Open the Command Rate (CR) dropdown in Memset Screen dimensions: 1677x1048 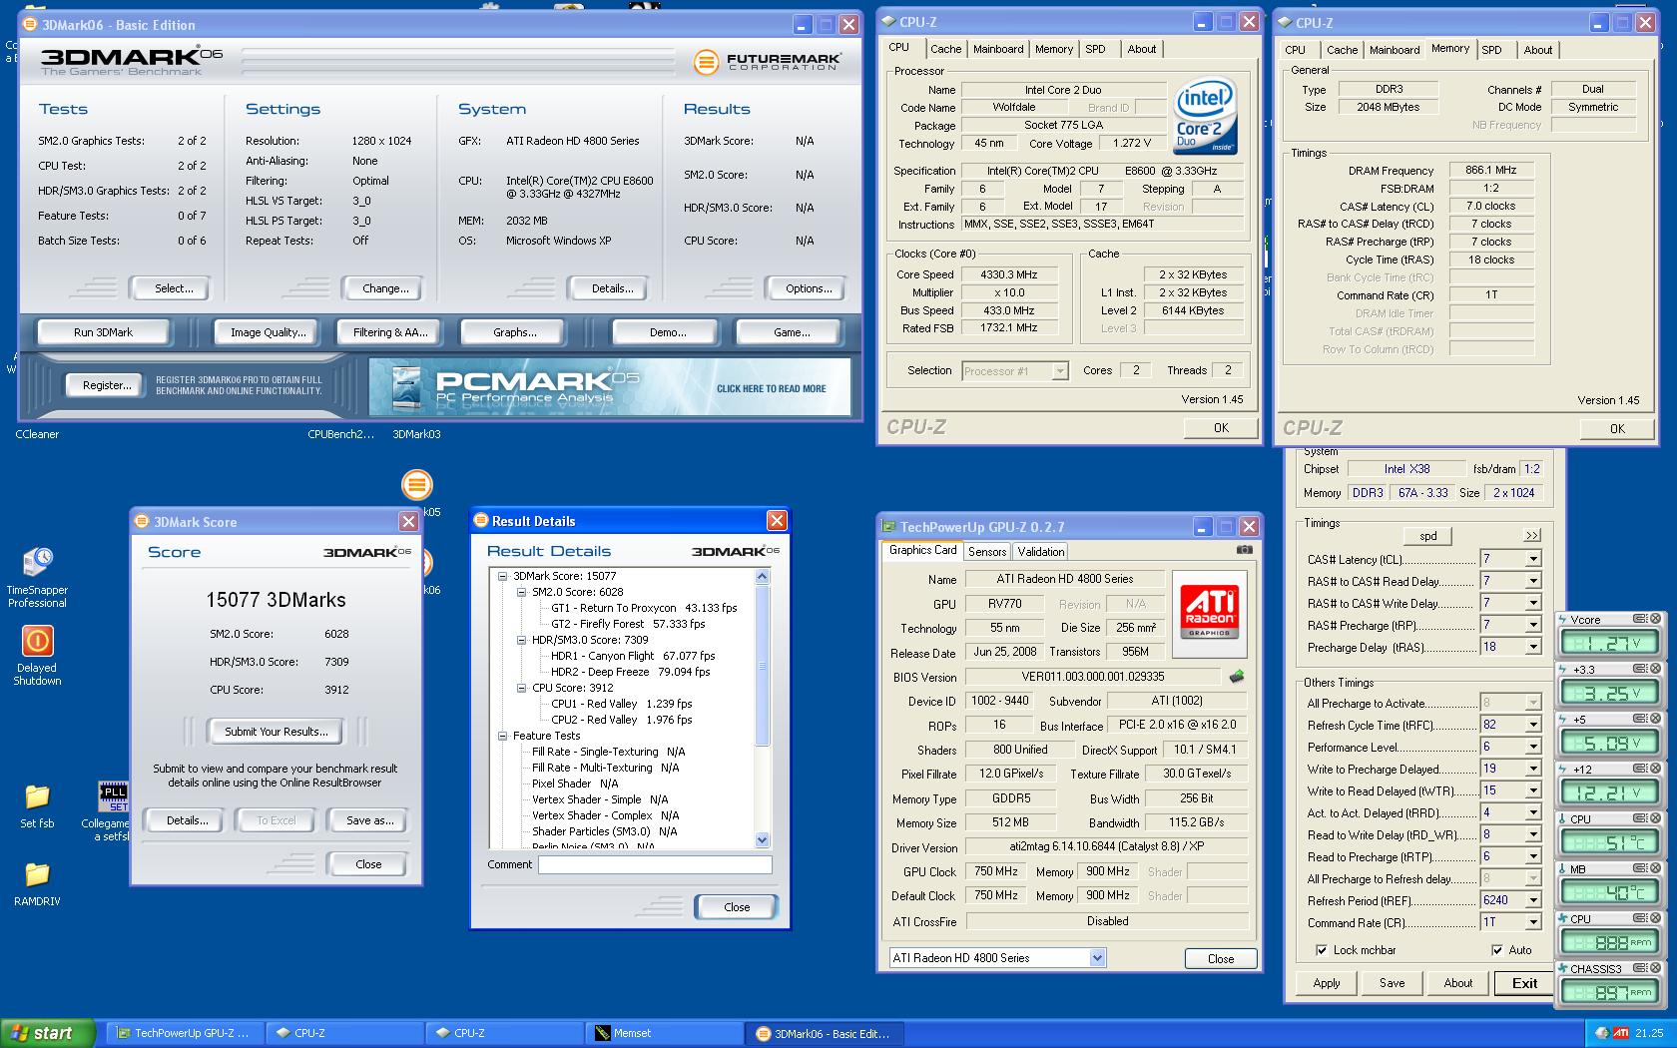[1532, 922]
